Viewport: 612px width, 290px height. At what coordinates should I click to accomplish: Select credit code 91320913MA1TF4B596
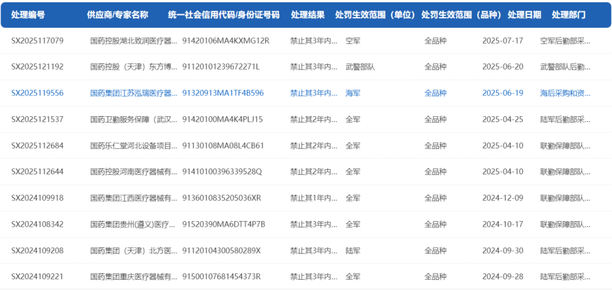pyautogui.click(x=223, y=93)
